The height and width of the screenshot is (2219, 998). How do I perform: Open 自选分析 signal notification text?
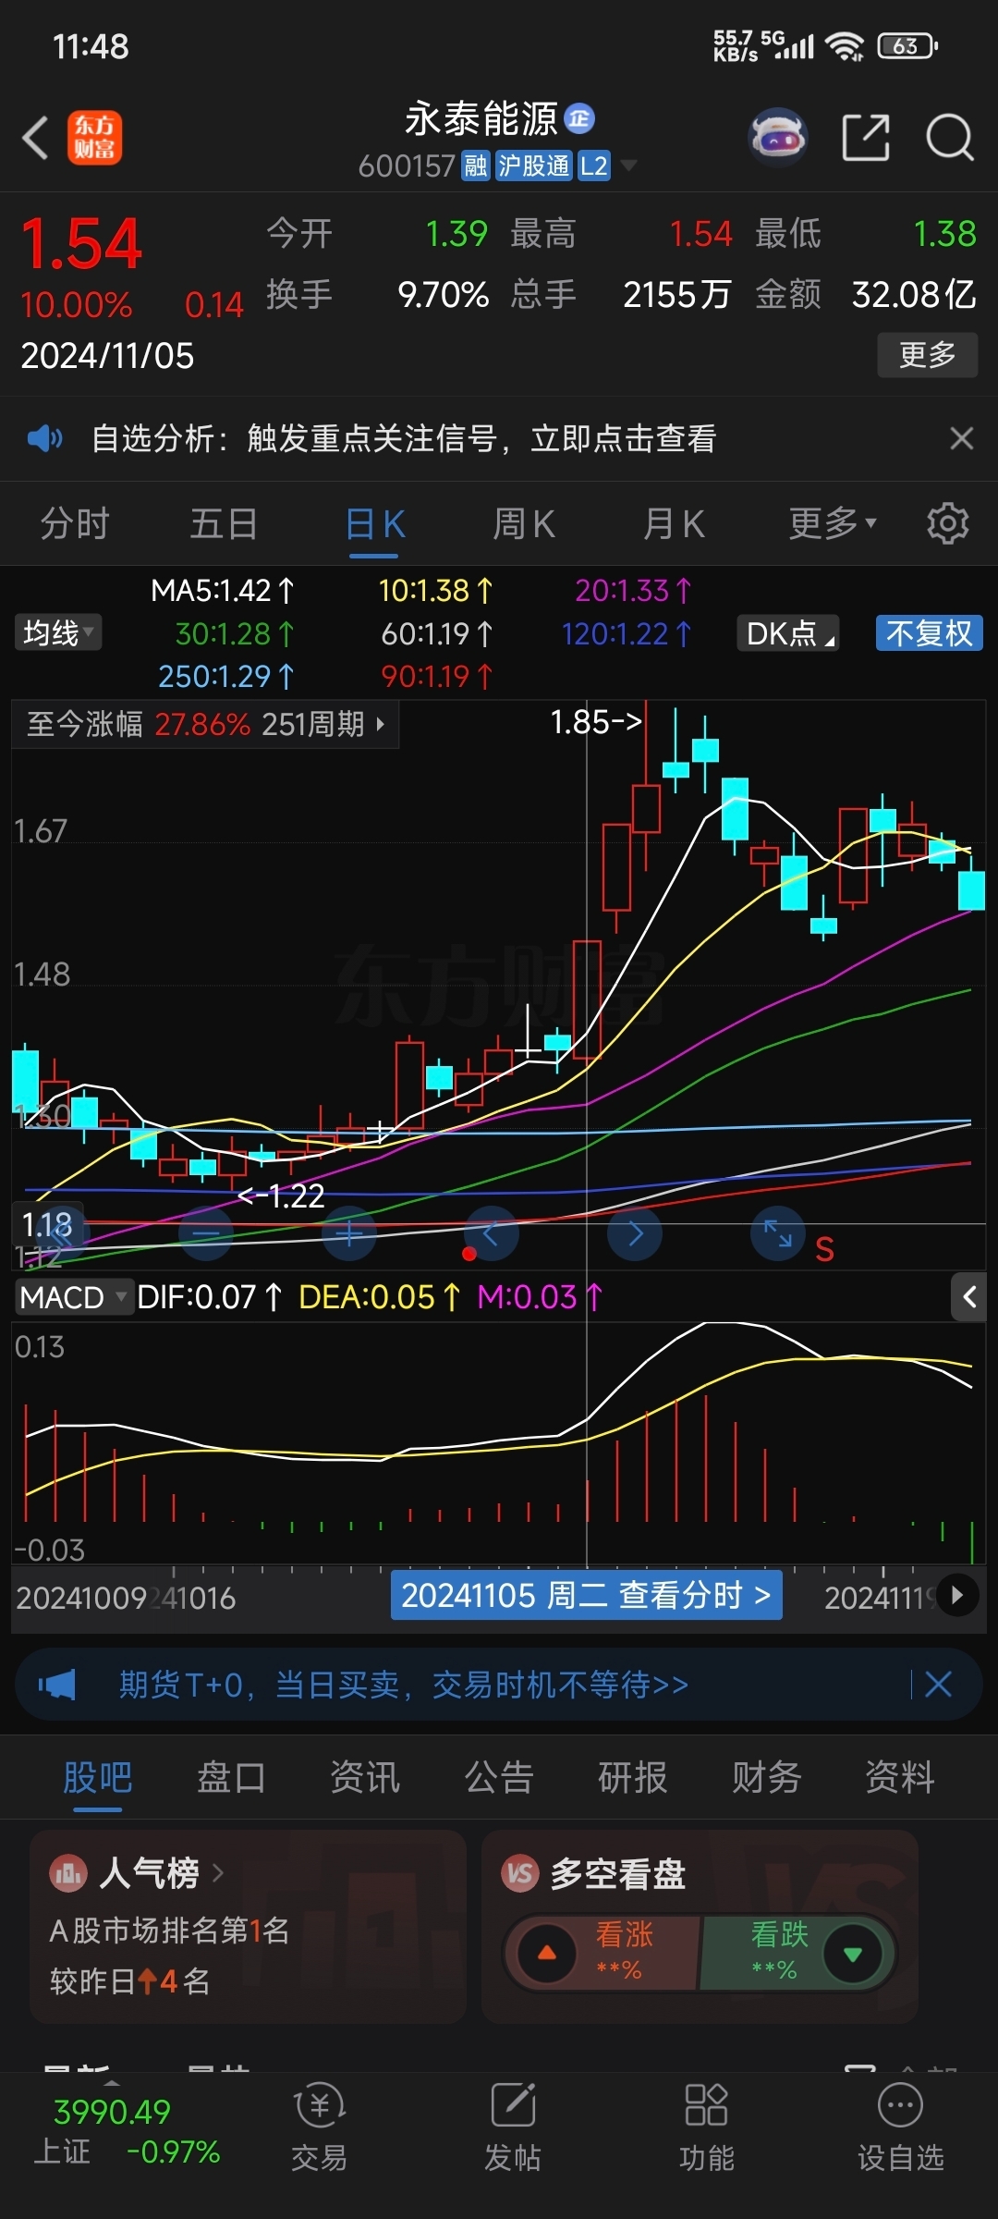click(x=404, y=438)
